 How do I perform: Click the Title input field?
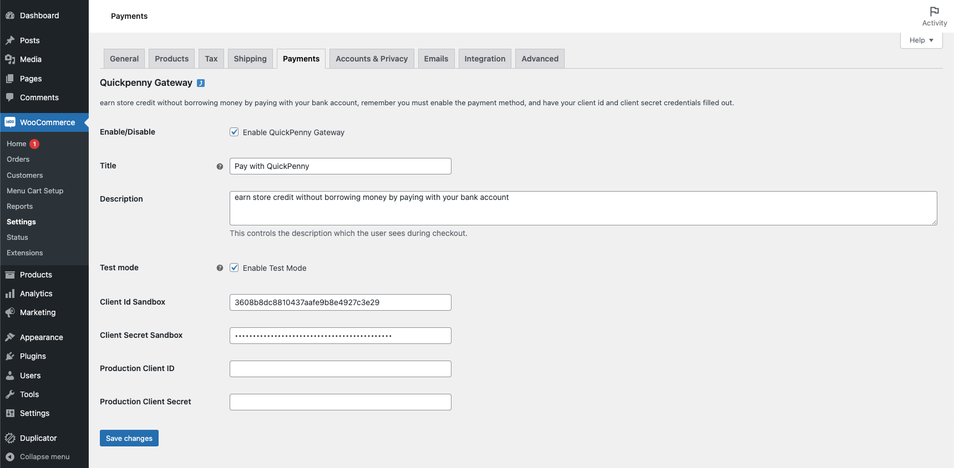point(341,166)
